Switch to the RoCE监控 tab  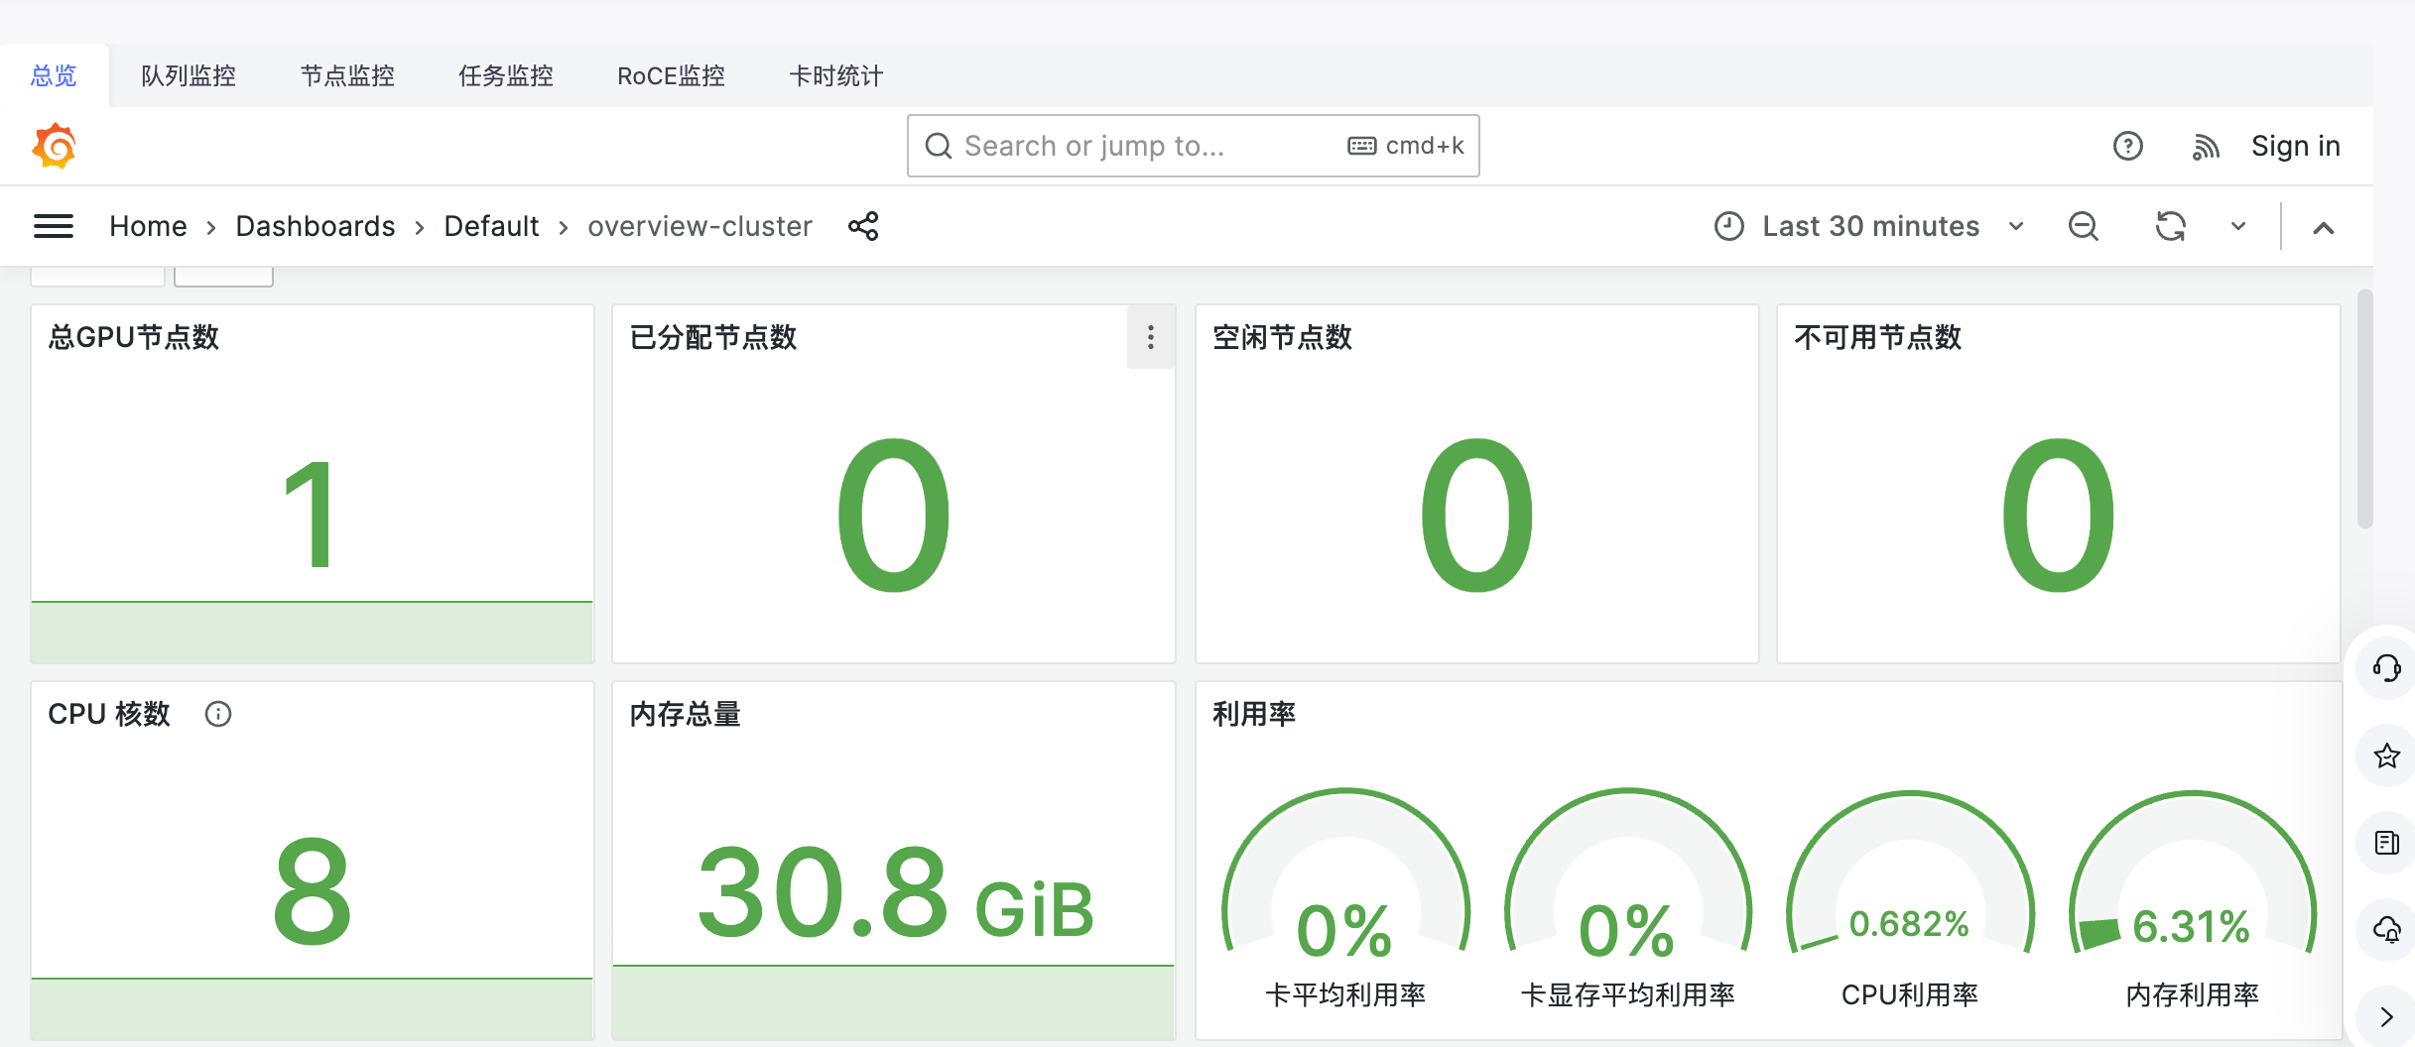pos(671,76)
